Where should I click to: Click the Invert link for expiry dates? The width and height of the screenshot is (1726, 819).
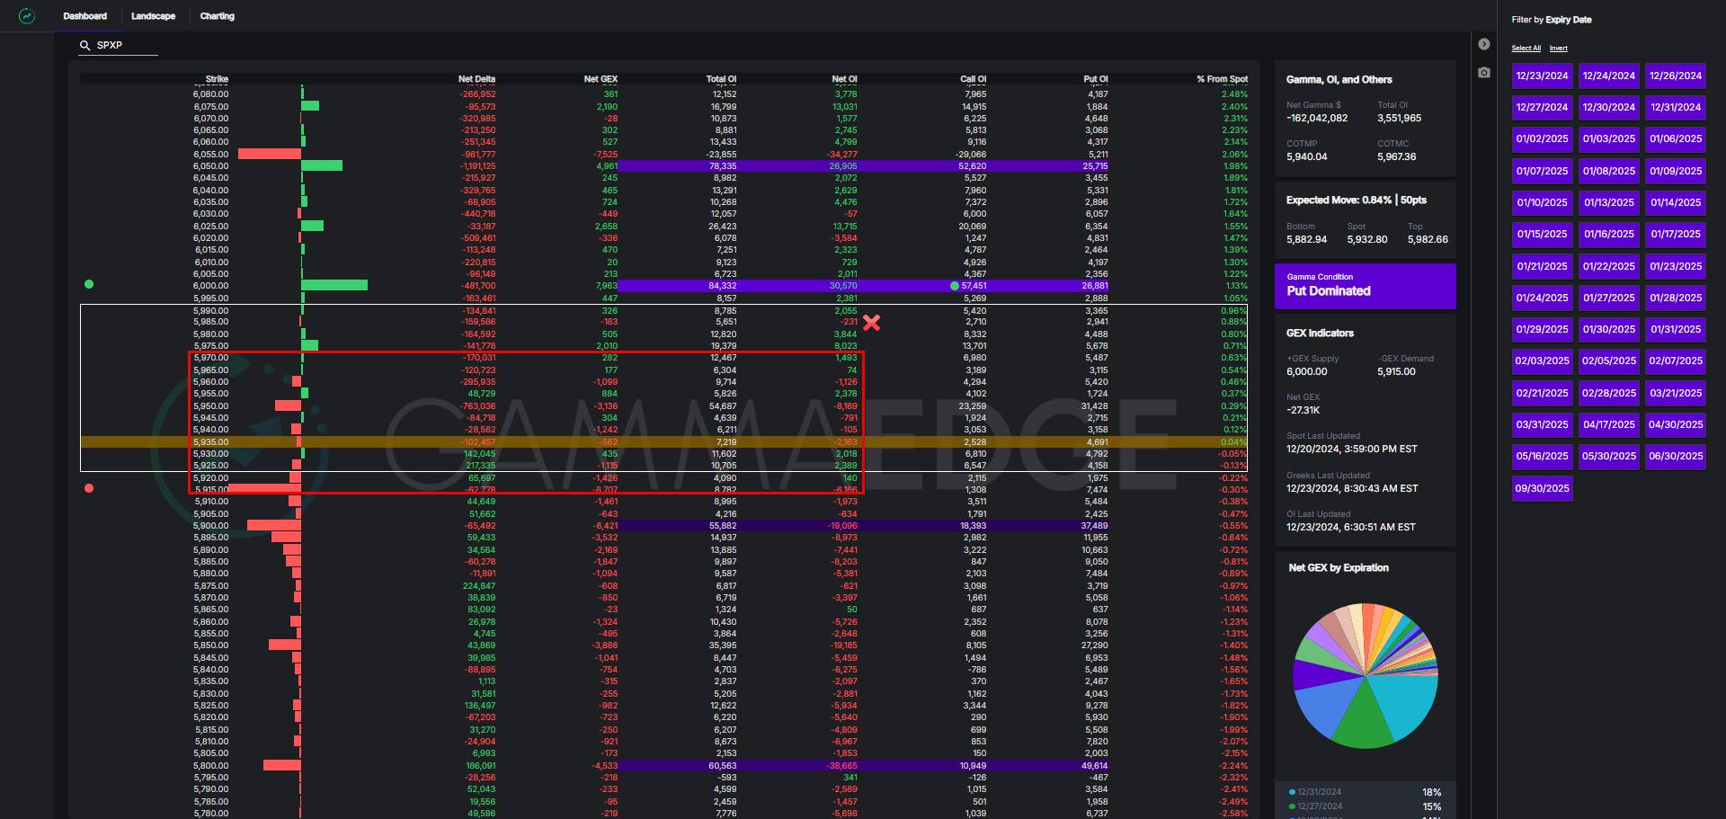pyautogui.click(x=1558, y=49)
